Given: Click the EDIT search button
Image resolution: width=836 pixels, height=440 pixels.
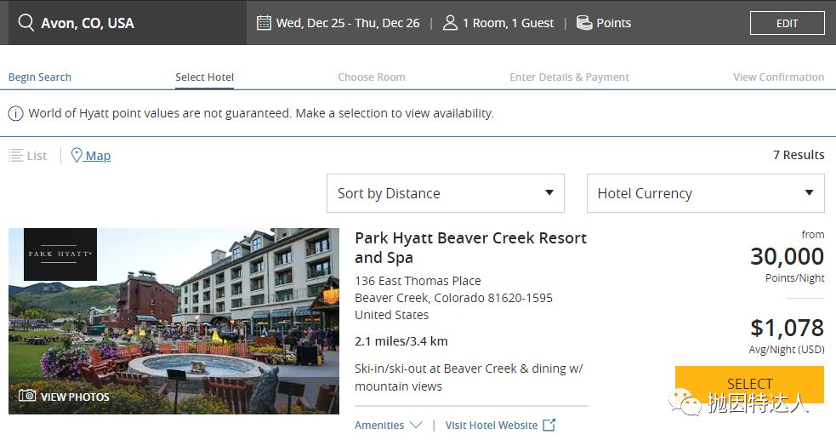Looking at the screenshot, I should [x=787, y=23].
